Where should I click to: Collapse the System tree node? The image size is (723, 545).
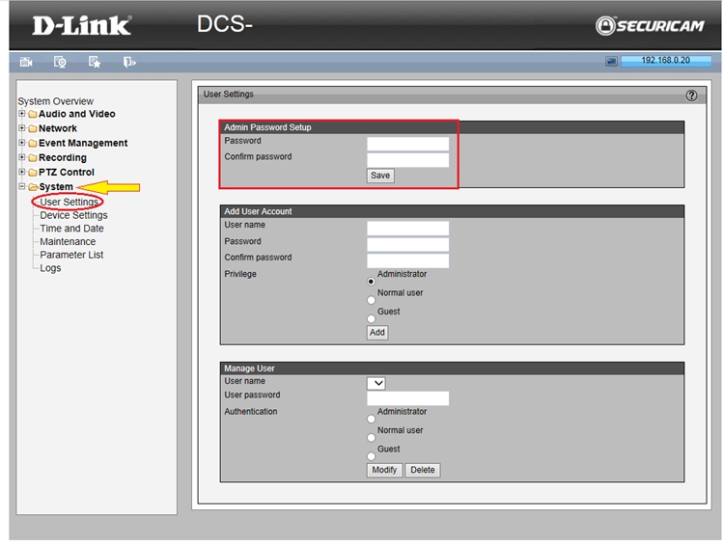(21, 187)
